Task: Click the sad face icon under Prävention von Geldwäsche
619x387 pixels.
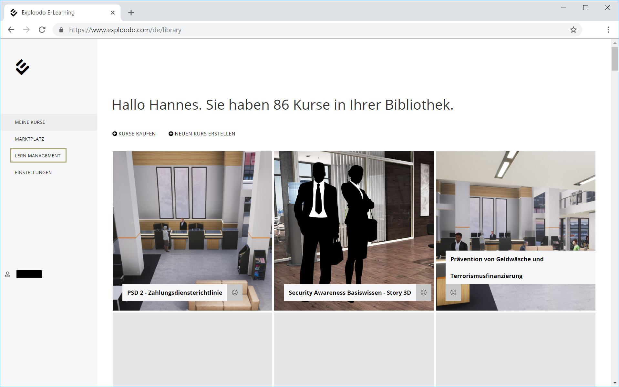Action: pyautogui.click(x=453, y=293)
